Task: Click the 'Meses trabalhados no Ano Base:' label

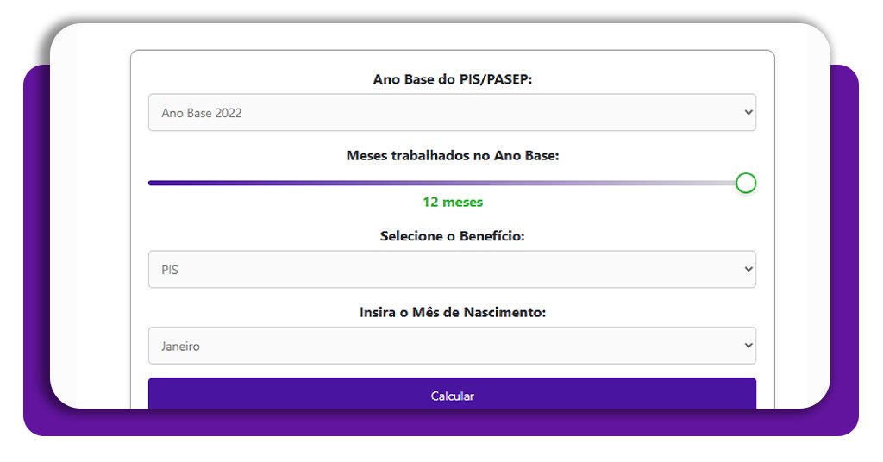Action: pos(452,155)
